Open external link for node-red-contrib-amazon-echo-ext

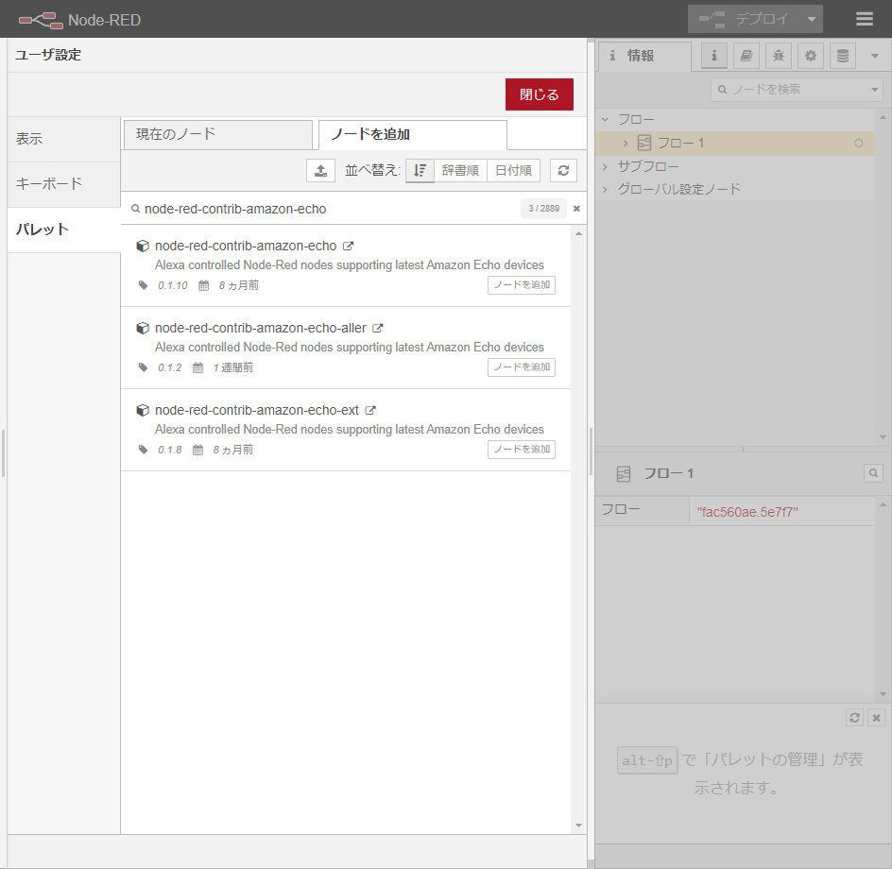370,410
